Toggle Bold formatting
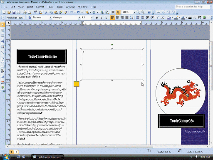The width and height of the screenshot is (213, 160). tap(97, 17)
